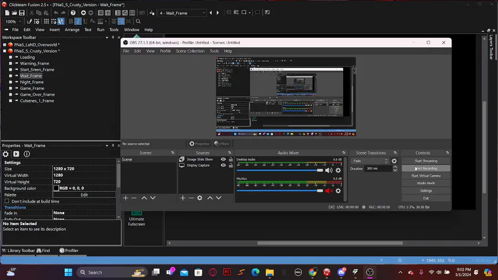Add a new scene with plus icon
Screen dimensions: 498x280
pos(126,198)
